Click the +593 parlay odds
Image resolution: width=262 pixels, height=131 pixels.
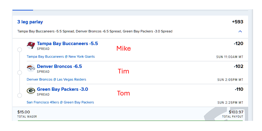pos(237,22)
